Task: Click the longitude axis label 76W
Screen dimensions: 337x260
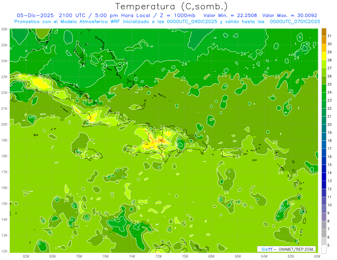Action: (x=105, y=256)
